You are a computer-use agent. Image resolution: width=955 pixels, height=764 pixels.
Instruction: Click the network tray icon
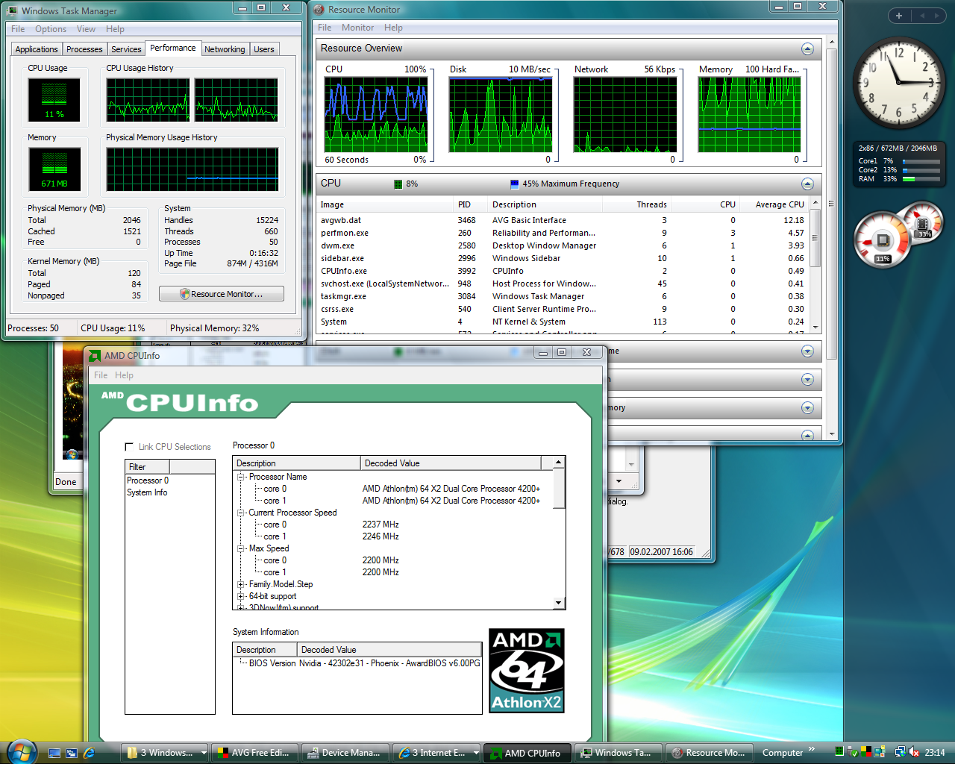click(901, 752)
